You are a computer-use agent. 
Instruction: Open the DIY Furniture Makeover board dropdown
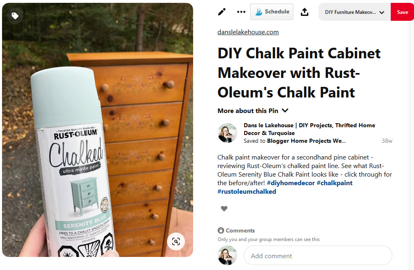point(354,12)
